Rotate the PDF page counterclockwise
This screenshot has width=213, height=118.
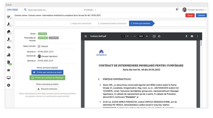(x=159, y=36)
